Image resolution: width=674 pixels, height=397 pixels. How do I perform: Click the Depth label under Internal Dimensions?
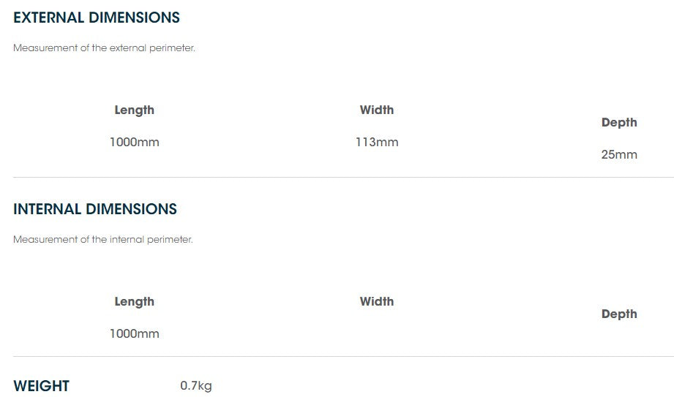click(x=619, y=314)
